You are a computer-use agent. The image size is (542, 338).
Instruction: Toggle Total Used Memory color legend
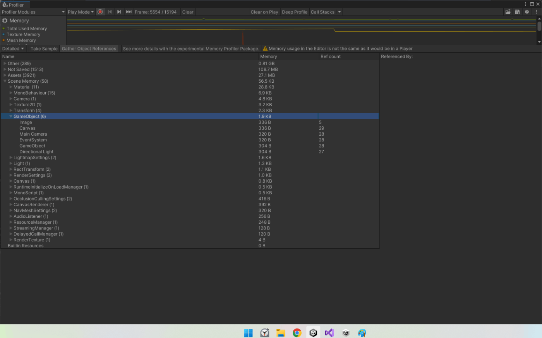click(3, 29)
